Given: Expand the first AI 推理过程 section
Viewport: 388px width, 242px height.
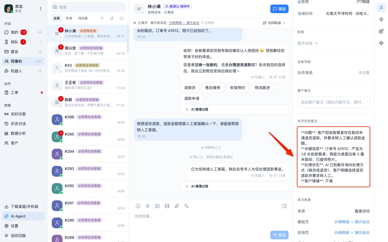Looking at the screenshot, I should coord(234,109).
